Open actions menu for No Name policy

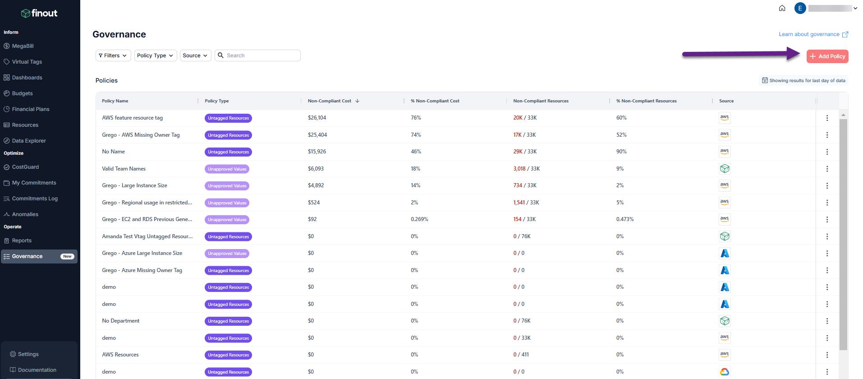(827, 152)
